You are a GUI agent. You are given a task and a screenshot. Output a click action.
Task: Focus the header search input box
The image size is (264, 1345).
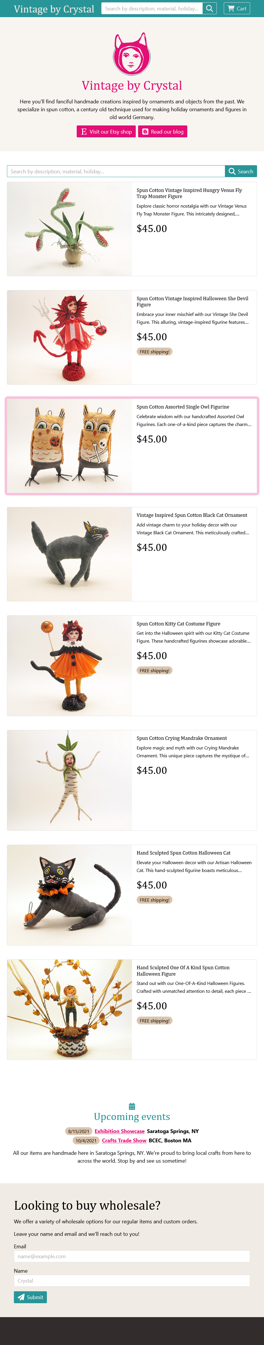pos(152,8)
